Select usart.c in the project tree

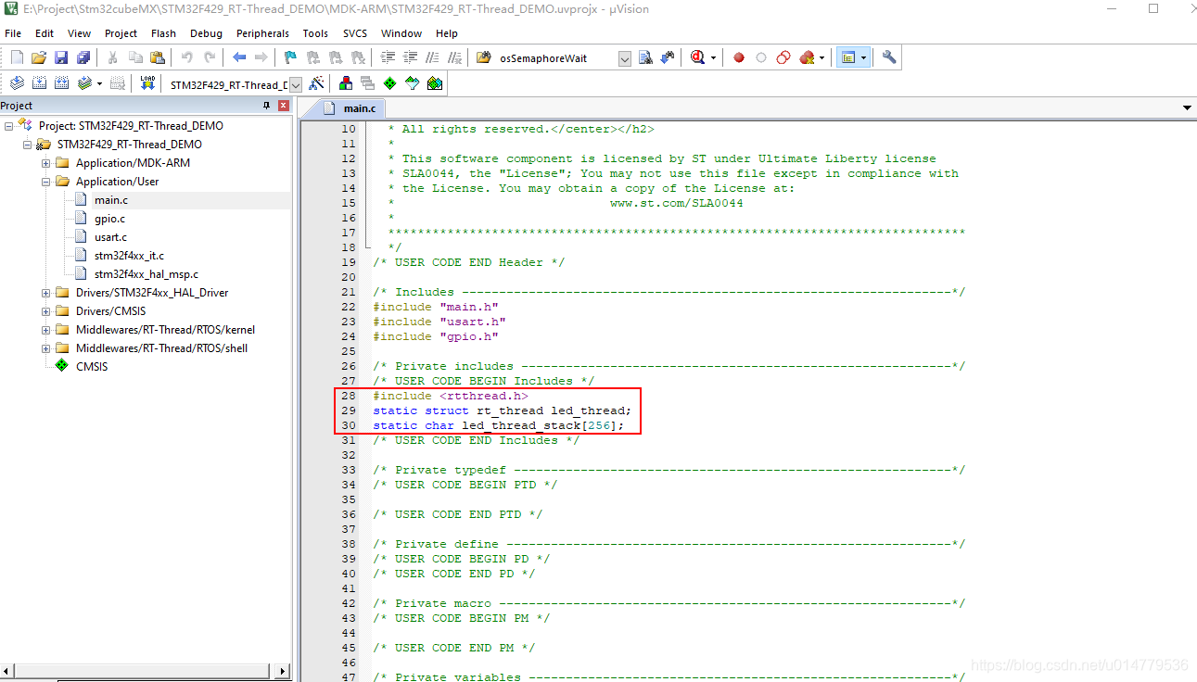pos(110,237)
